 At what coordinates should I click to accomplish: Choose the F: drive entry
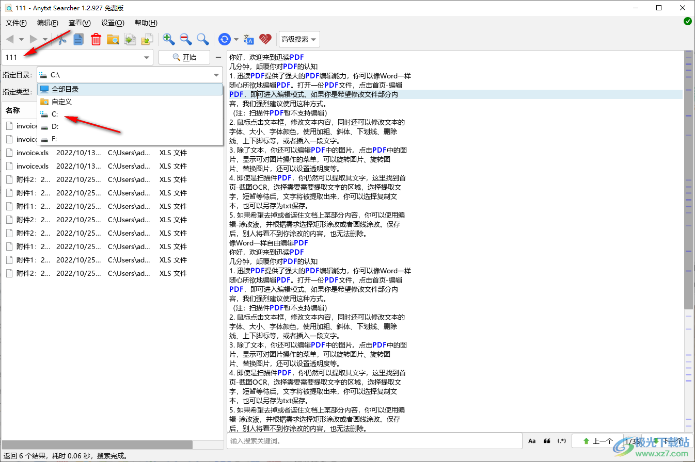[130, 139]
